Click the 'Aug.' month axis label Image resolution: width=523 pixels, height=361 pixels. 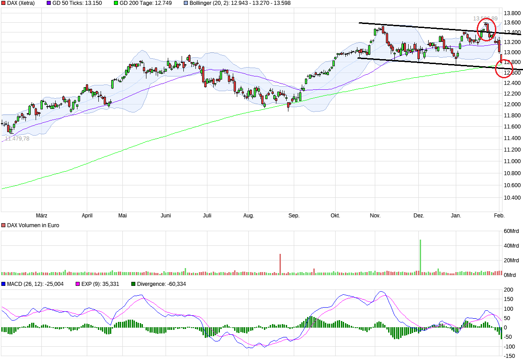248,216
